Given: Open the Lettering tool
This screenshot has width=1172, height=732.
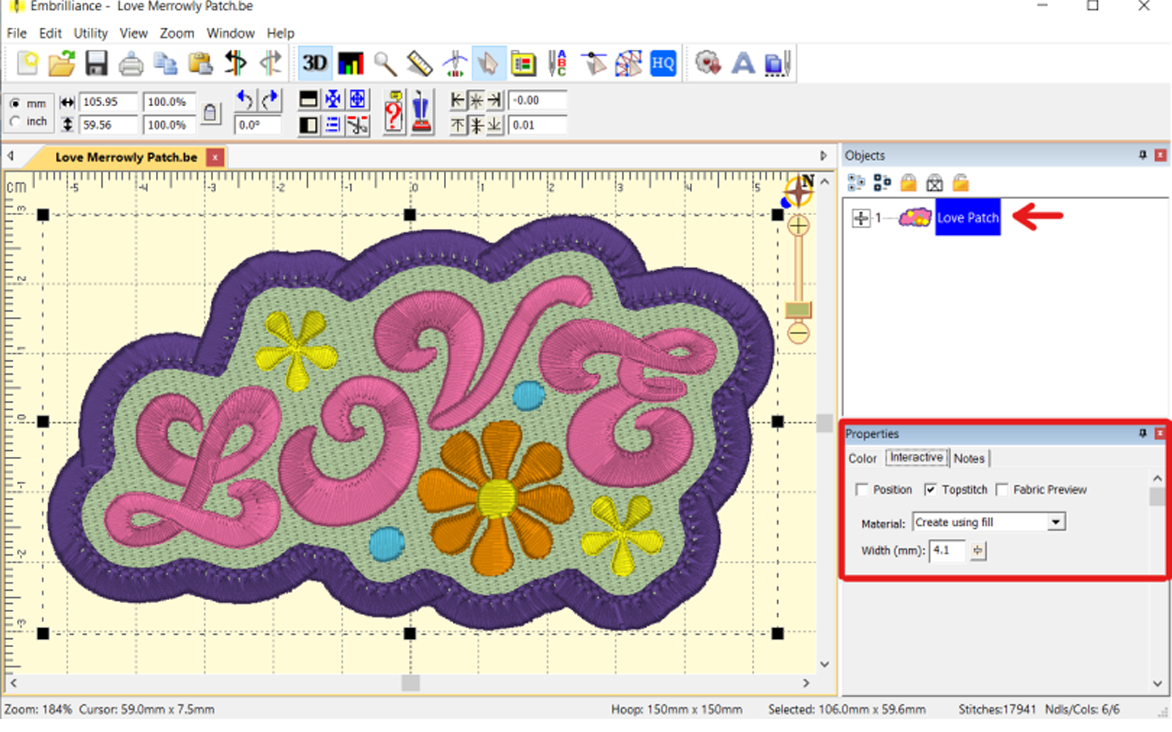Looking at the screenshot, I should (743, 63).
